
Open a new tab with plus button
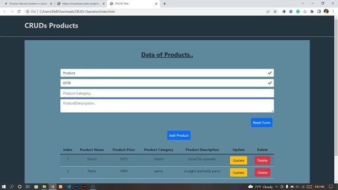coord(164,4)
